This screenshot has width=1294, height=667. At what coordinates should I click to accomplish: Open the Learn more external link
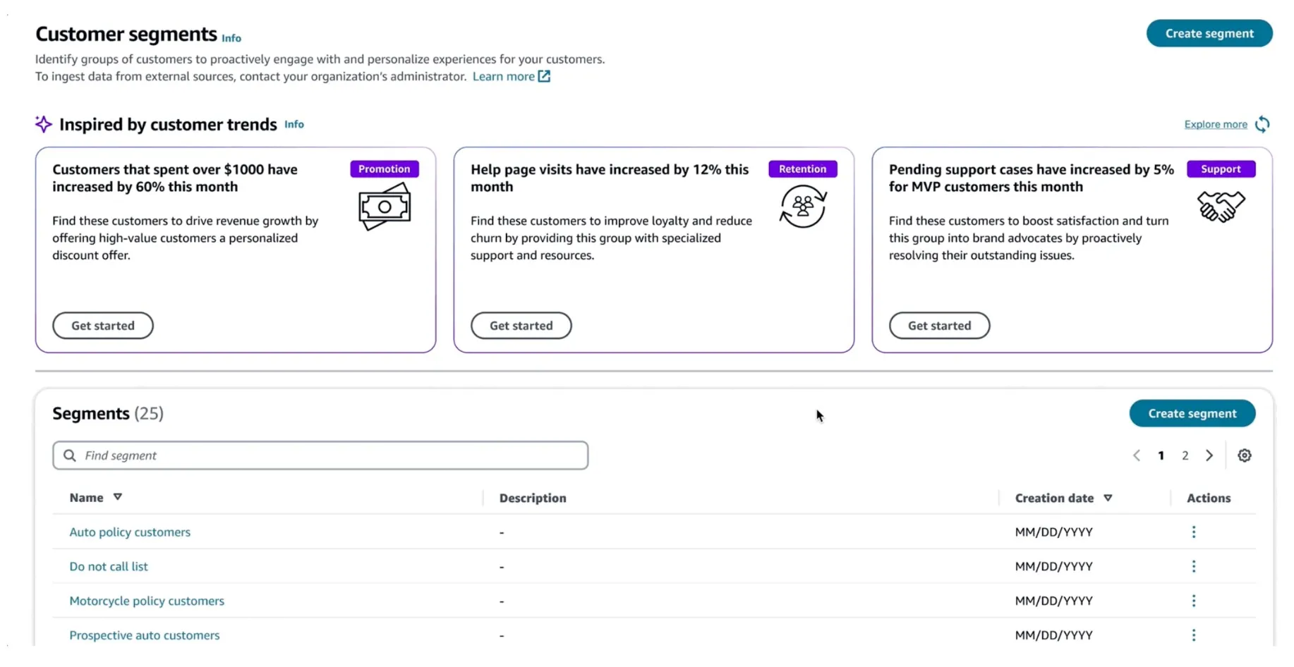click(x=511, y=76)
